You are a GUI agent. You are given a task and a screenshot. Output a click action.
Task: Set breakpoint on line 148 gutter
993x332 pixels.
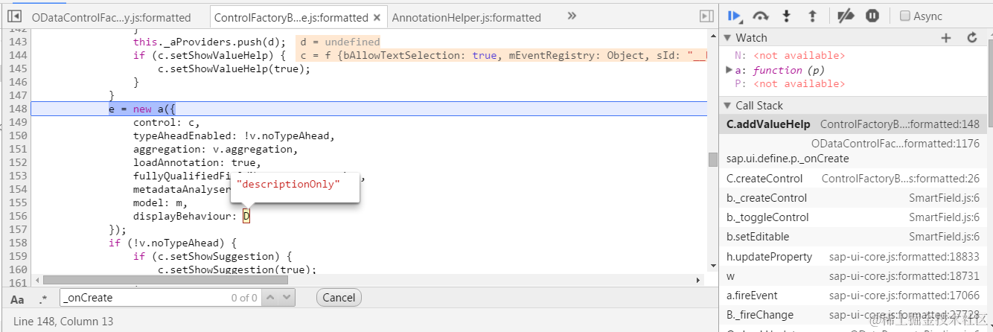18,109
